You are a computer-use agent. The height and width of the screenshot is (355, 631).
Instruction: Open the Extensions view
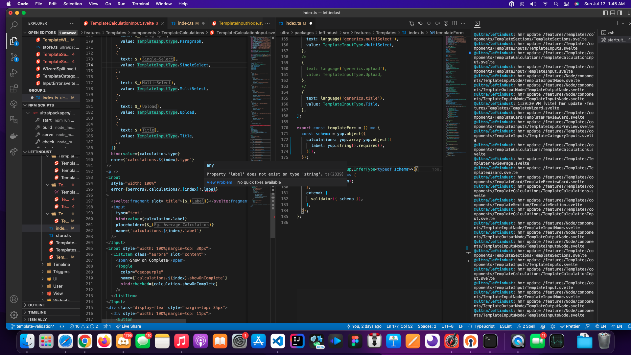coord(14,89)
